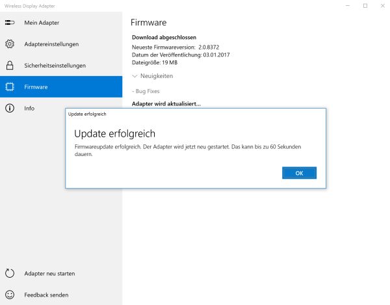Close the Wireless Display Adapter window
This screenshot has width=390, height=305.
pyautogui.click(x=383, y=6)
